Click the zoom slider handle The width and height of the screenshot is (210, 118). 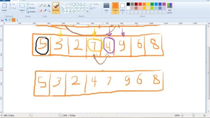(193, 115)
